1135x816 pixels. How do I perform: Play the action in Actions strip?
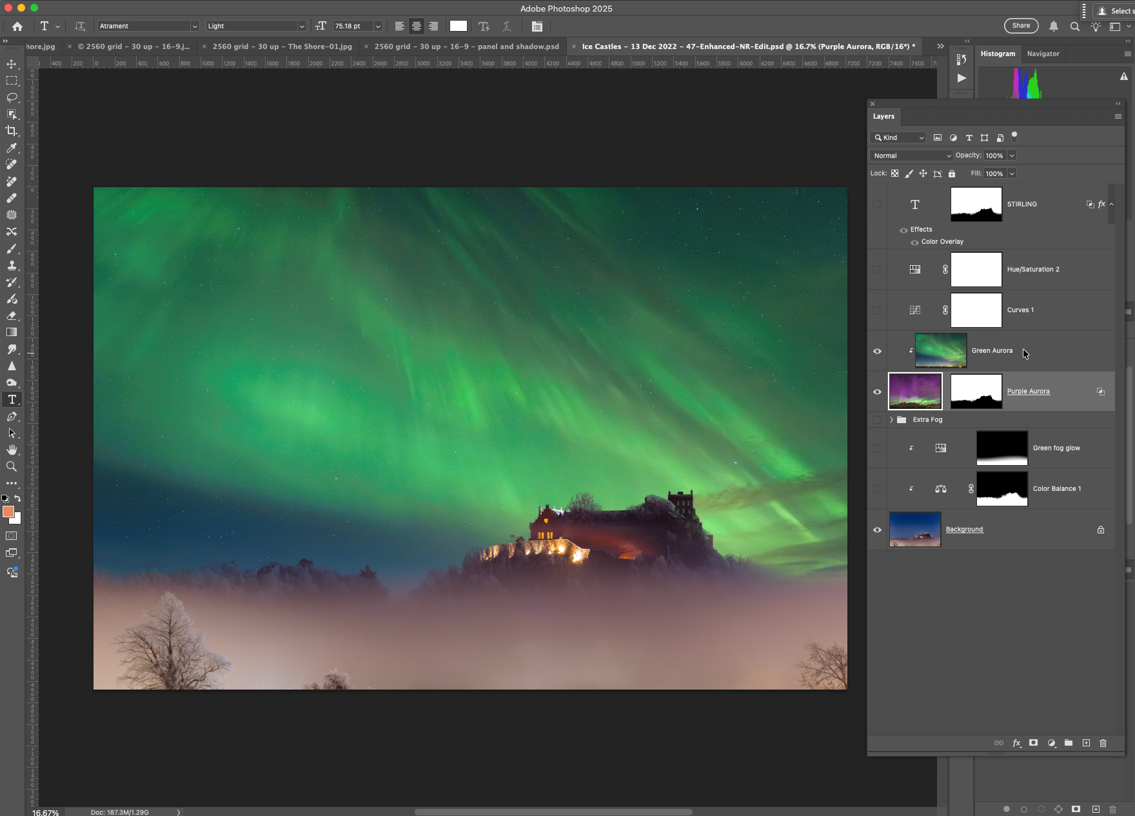tap(962, 78)
